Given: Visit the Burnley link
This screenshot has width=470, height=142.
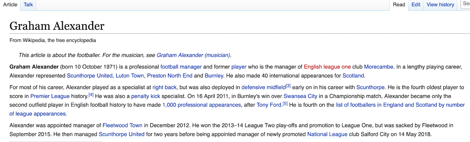Looking at the screenshot, I should click(214, 75).
